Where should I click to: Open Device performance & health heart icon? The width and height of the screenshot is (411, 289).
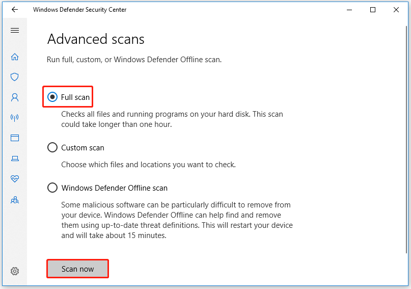[x=15, y=179]
